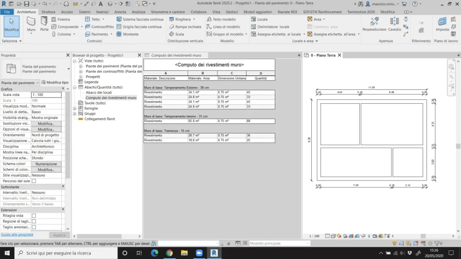Image resolution: width=461 pixels, height=259 pixels.
Task: Click the Porta door tool
Action: tap(44, 23)
